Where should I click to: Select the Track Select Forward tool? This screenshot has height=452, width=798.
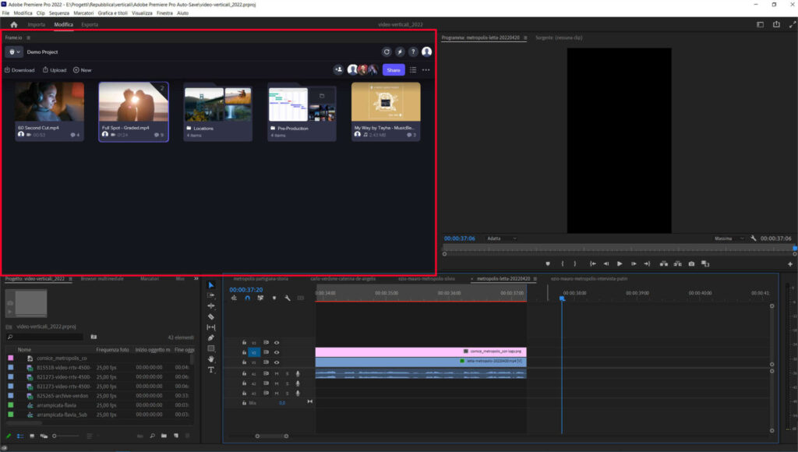[x=210, y=295]
